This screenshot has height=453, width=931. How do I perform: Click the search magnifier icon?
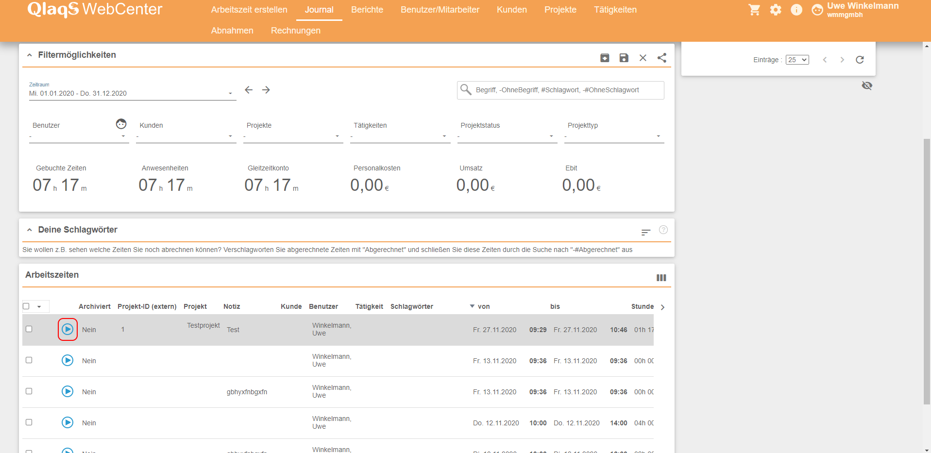(466, 90)
